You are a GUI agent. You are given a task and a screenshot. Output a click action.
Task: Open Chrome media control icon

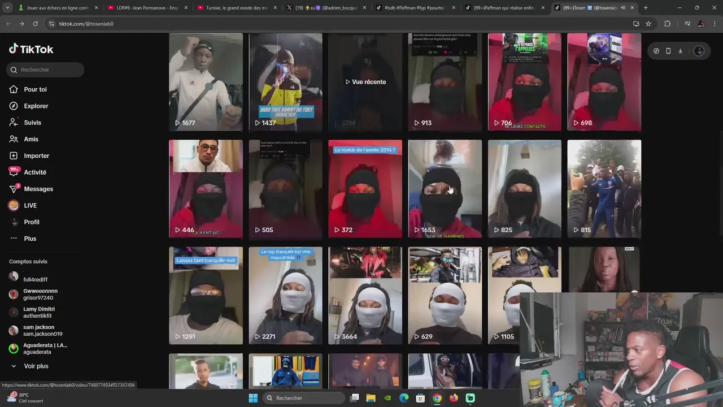pyautogui.click(x=687, y=24)
